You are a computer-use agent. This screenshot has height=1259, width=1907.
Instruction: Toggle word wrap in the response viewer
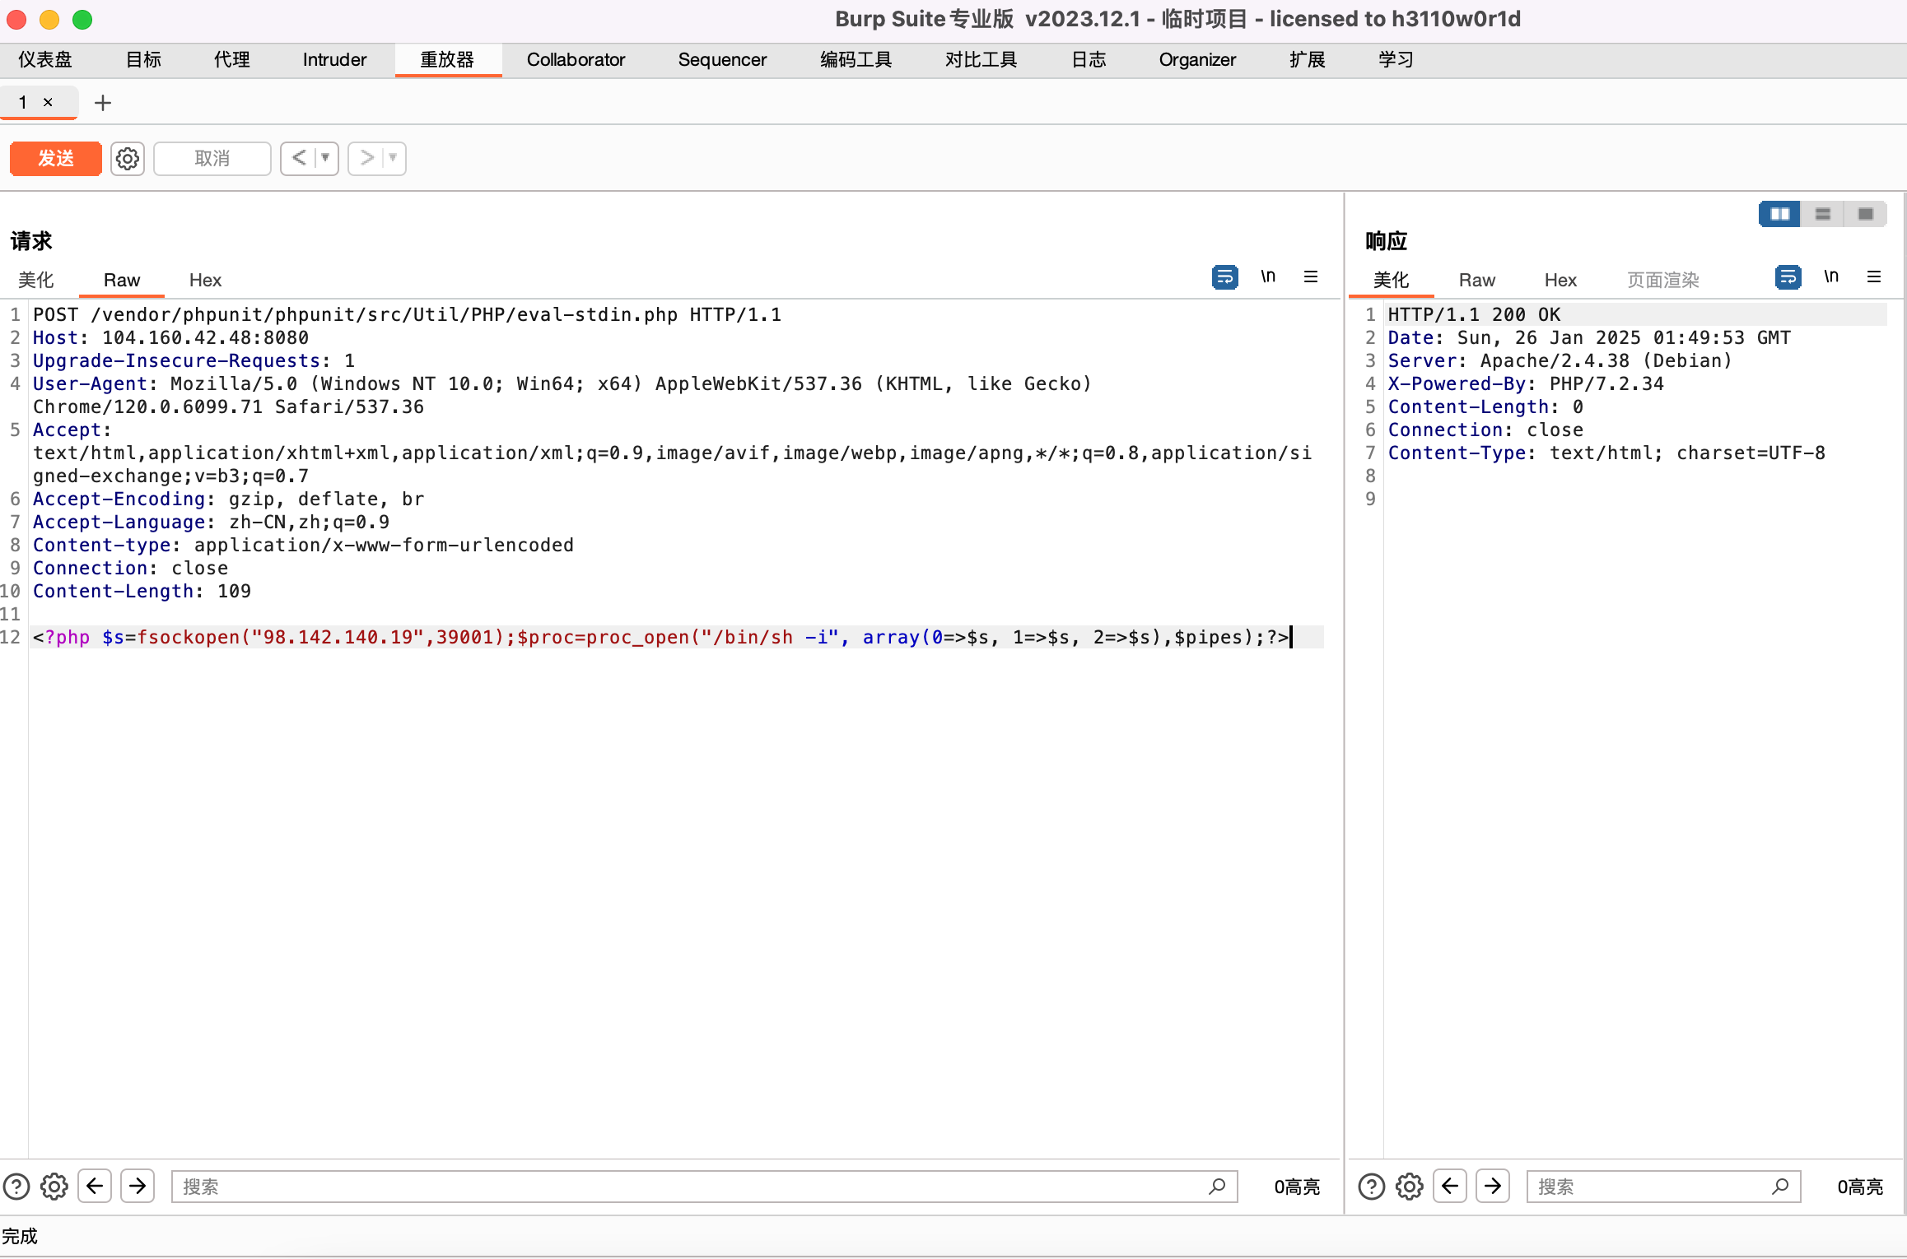coord(1788,277)
